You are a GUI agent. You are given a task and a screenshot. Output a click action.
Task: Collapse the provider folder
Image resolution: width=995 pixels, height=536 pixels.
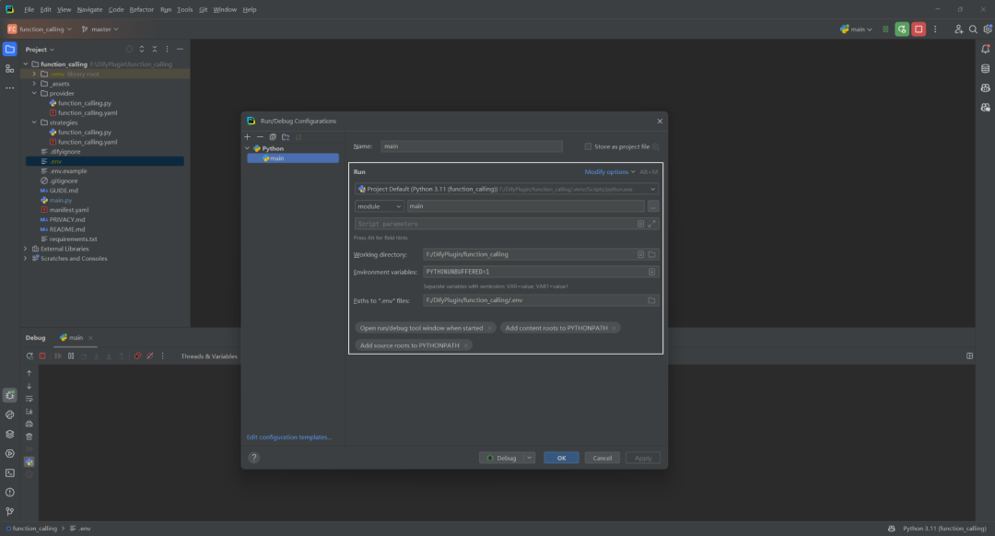pyautogui.click(x=34, y=93)
